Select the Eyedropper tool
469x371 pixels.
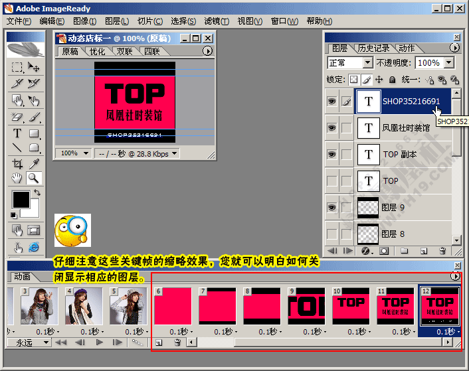[34, 164]
